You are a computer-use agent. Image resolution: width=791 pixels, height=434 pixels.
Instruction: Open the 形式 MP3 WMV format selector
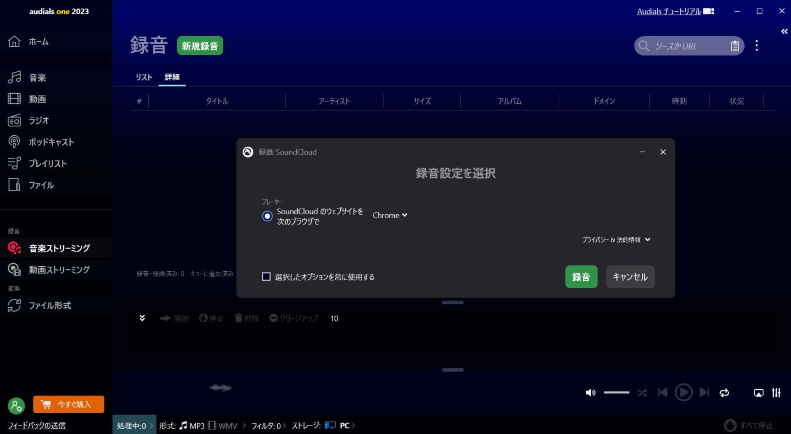pos(198,426)
